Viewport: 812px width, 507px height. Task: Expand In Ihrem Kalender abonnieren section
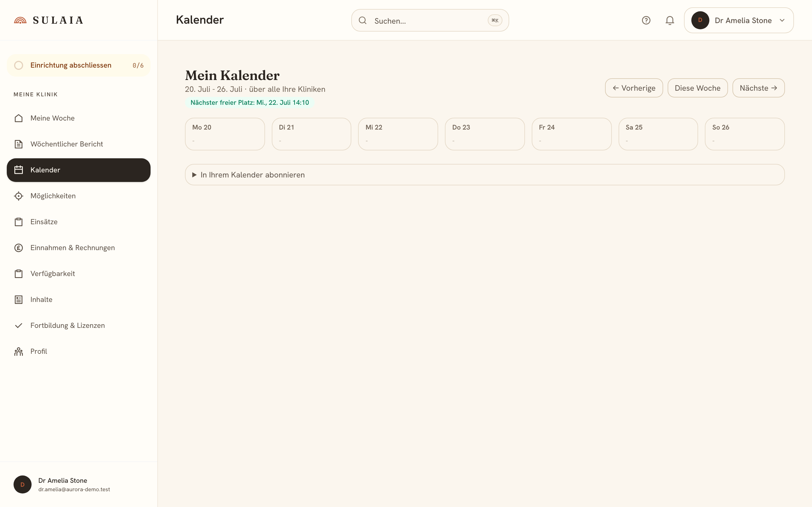tap(484, 175)
